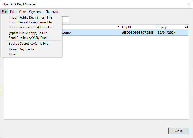Close the OpenPGP Key Manager window
The width and height of the screenshot is (193, 138).
point(188,4)
